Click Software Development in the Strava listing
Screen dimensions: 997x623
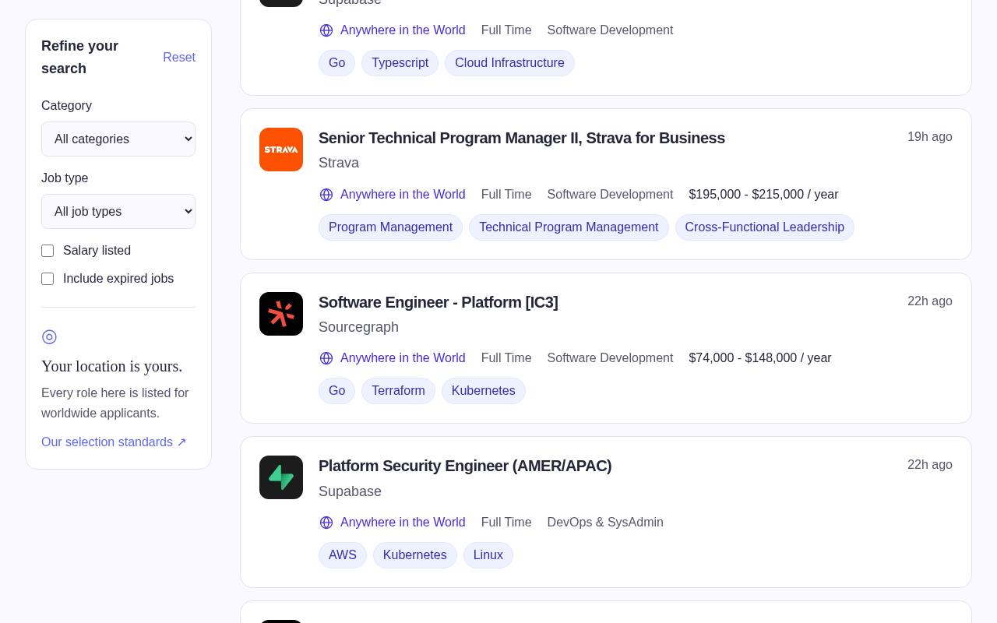(x=610, y=195)
